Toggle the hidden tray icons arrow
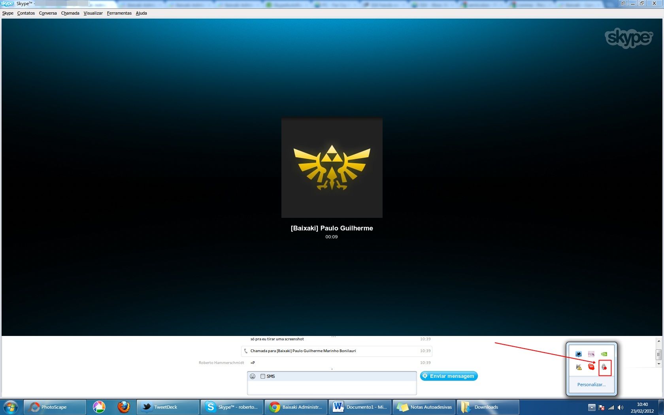 (x=592, y=407)
